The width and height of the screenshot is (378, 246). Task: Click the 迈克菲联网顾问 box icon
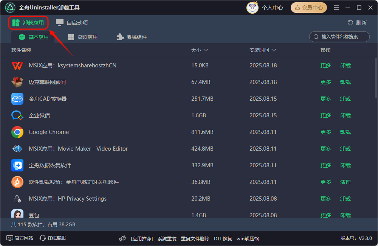tap(17, 82)
